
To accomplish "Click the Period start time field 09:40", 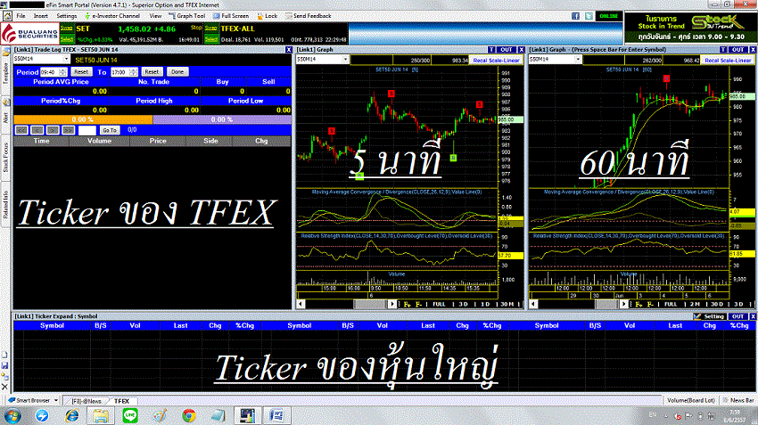I will (x=49, y=72).
